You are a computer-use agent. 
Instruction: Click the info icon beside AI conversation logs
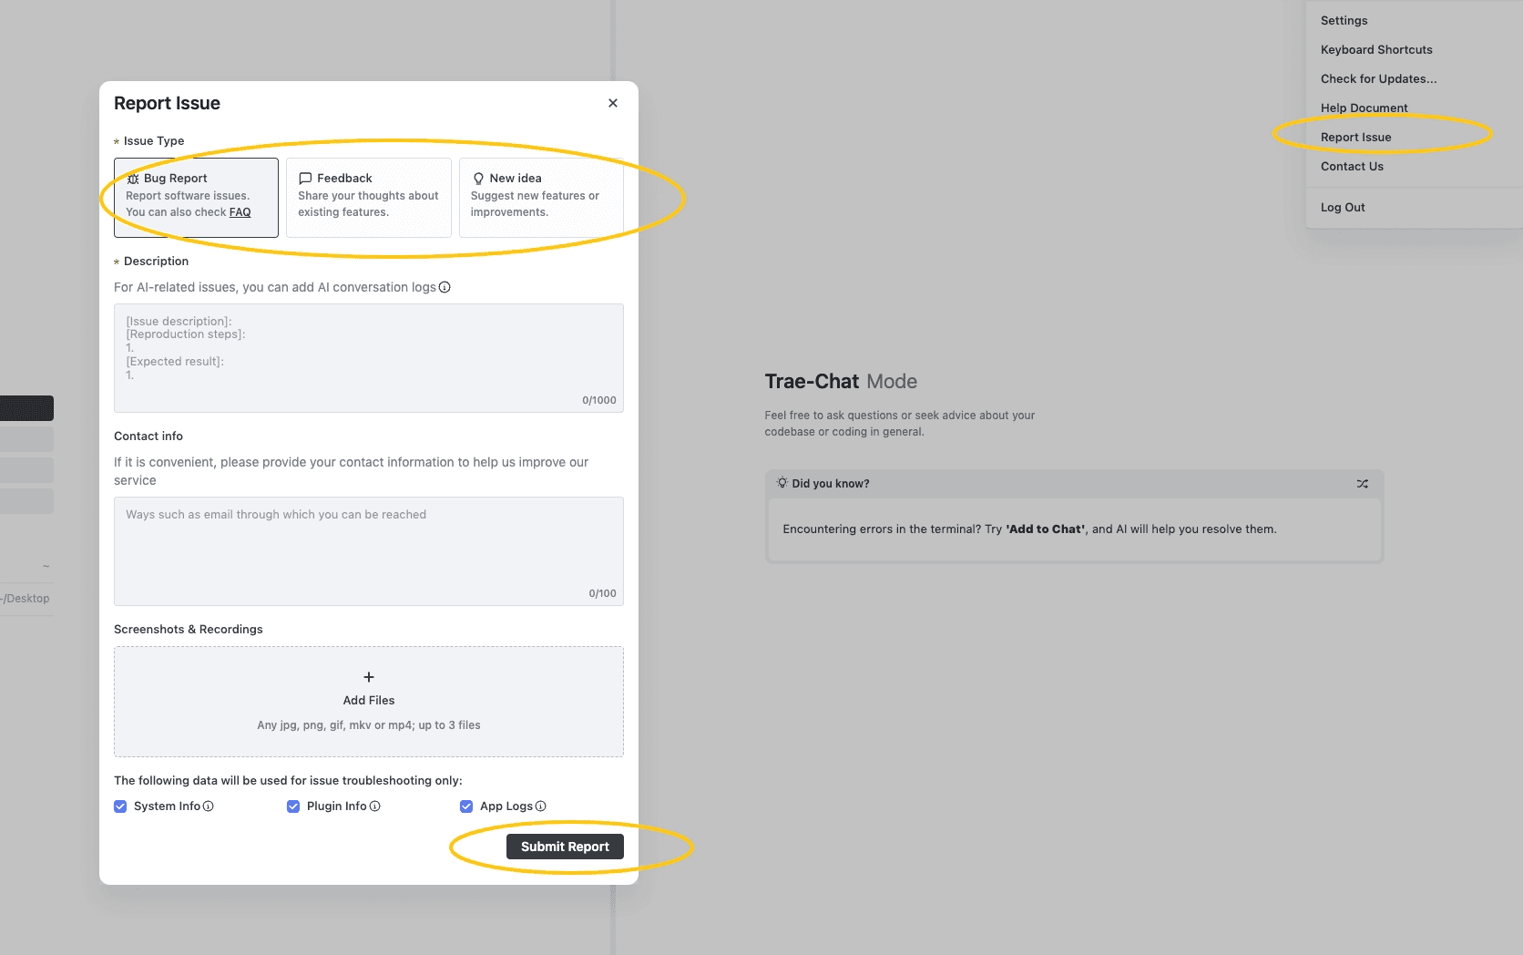445,287
